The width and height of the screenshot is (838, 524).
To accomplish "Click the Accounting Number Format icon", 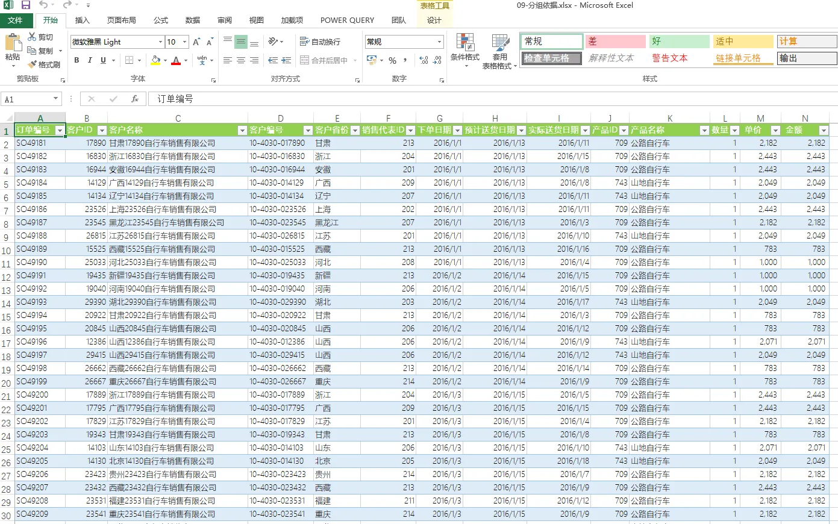I will (x=371, y=60).
